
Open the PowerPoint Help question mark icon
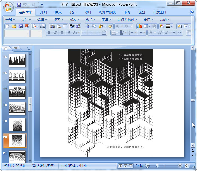191,12
